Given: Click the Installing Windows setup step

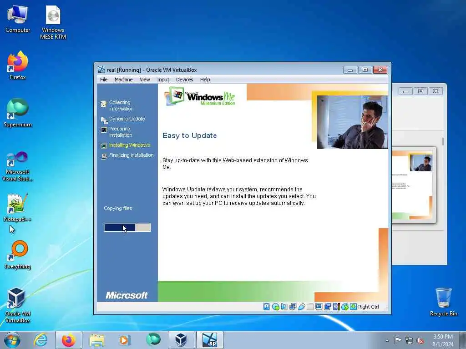Looking at the screenshot, I should pos(126,145).
